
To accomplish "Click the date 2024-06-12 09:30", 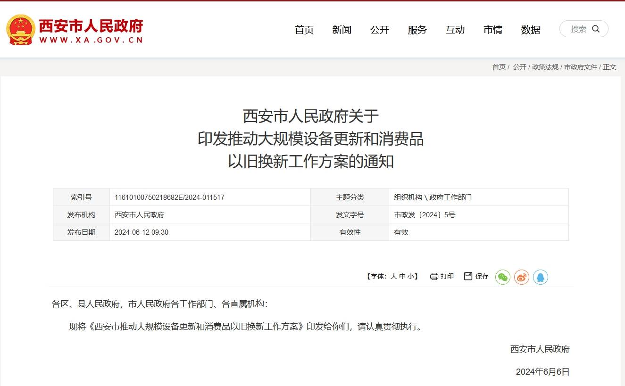I will tap(142, 232).
